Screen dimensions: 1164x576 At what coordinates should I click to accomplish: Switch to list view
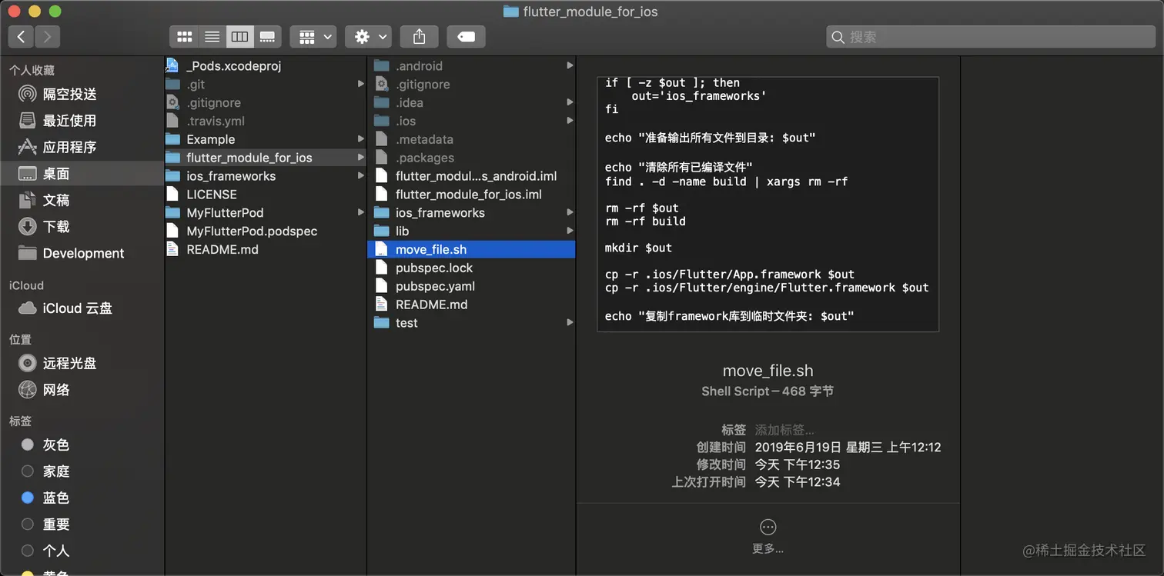coord(212,36)
